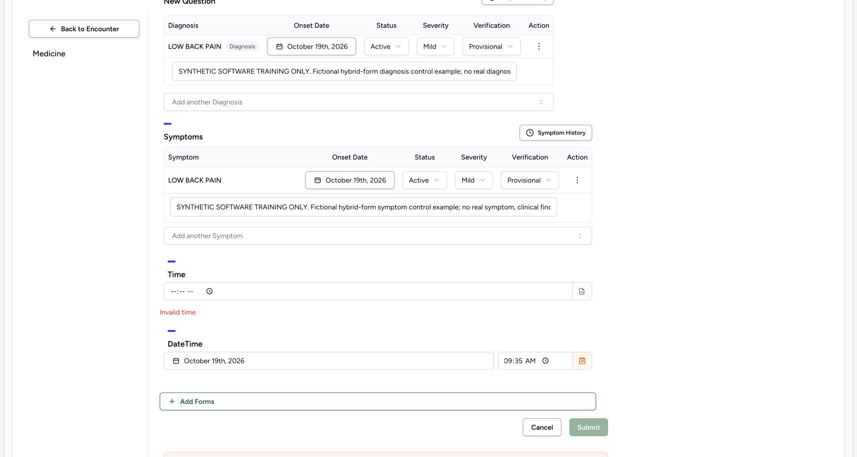The height and width of the screenshot is (457, 857).
Task: Open the DateTime date field October 19th, 2026
Action: coord(328,361)
